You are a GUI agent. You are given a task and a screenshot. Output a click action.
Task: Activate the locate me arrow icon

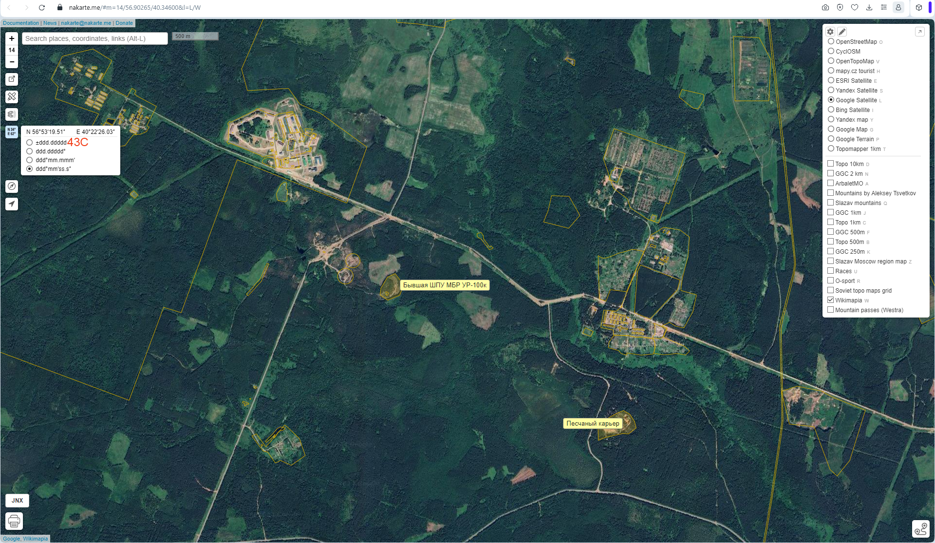pyautogui.click(x=12, y=204)
